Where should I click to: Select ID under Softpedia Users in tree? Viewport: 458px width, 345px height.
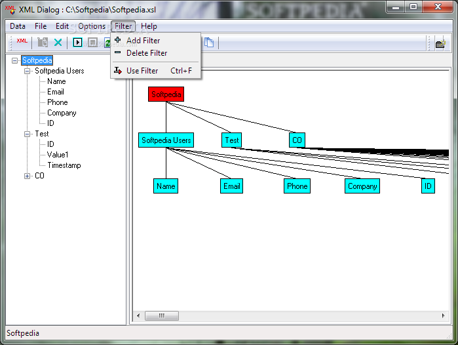(50, 123)
